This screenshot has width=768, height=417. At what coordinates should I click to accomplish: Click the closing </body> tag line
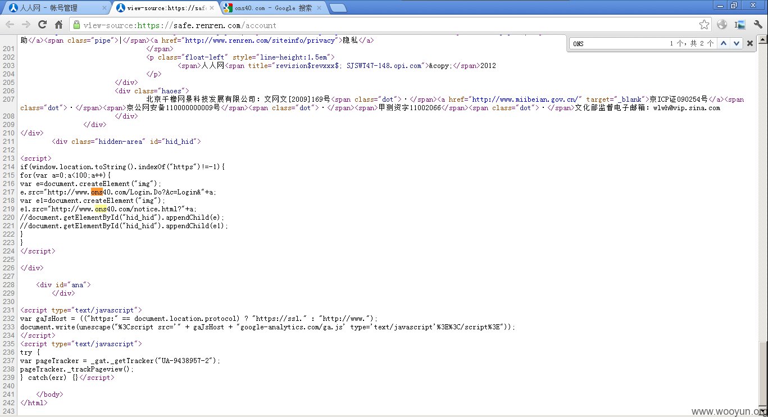pos(49,395)
